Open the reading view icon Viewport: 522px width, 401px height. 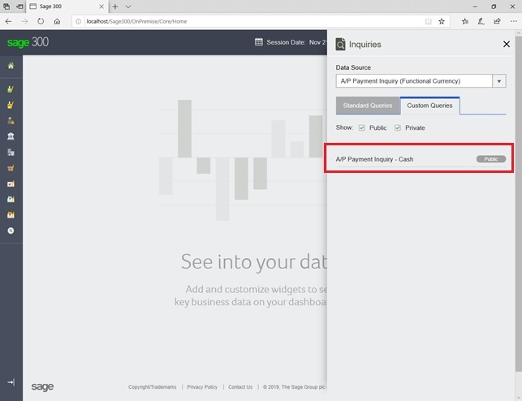point(428,21)
